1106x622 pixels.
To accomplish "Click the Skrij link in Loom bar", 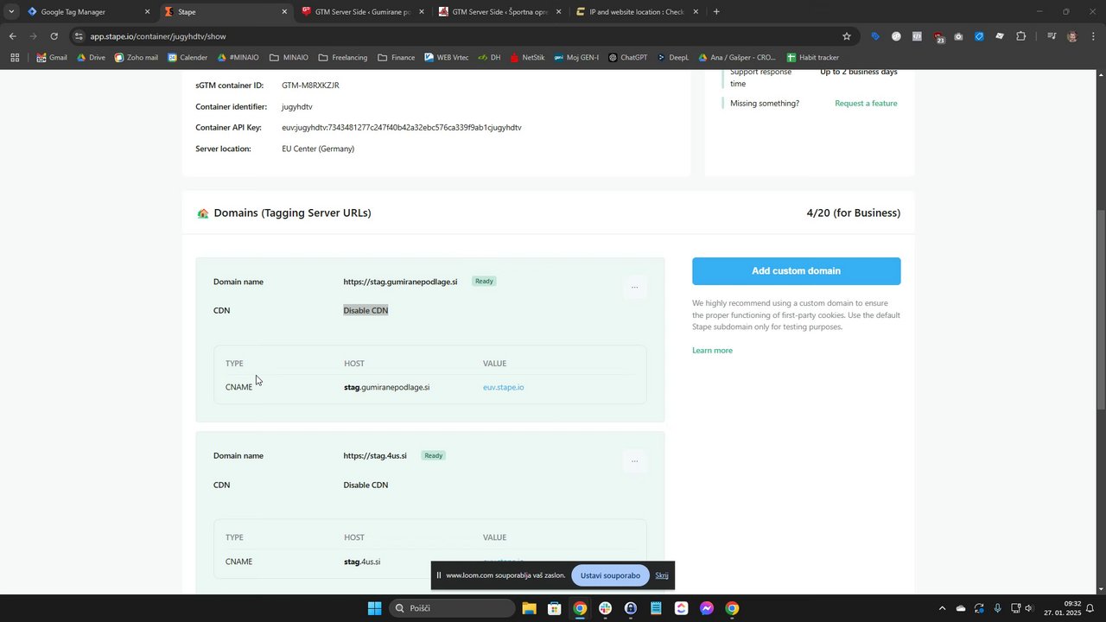I will pos(662,575).
